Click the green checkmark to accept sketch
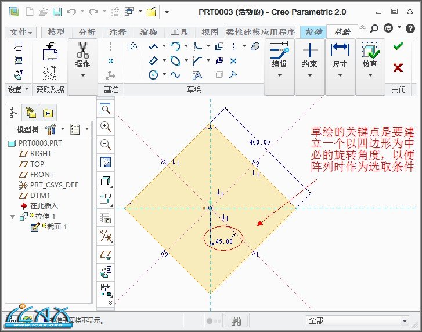422x332 pixels. pyautogui.click(x=398, y=46)
